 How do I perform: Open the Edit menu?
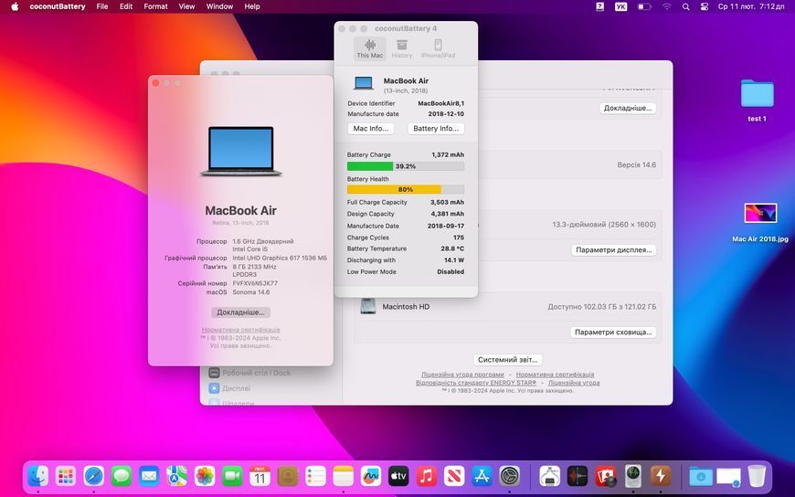pyautogui.click(x=126, y=6)
